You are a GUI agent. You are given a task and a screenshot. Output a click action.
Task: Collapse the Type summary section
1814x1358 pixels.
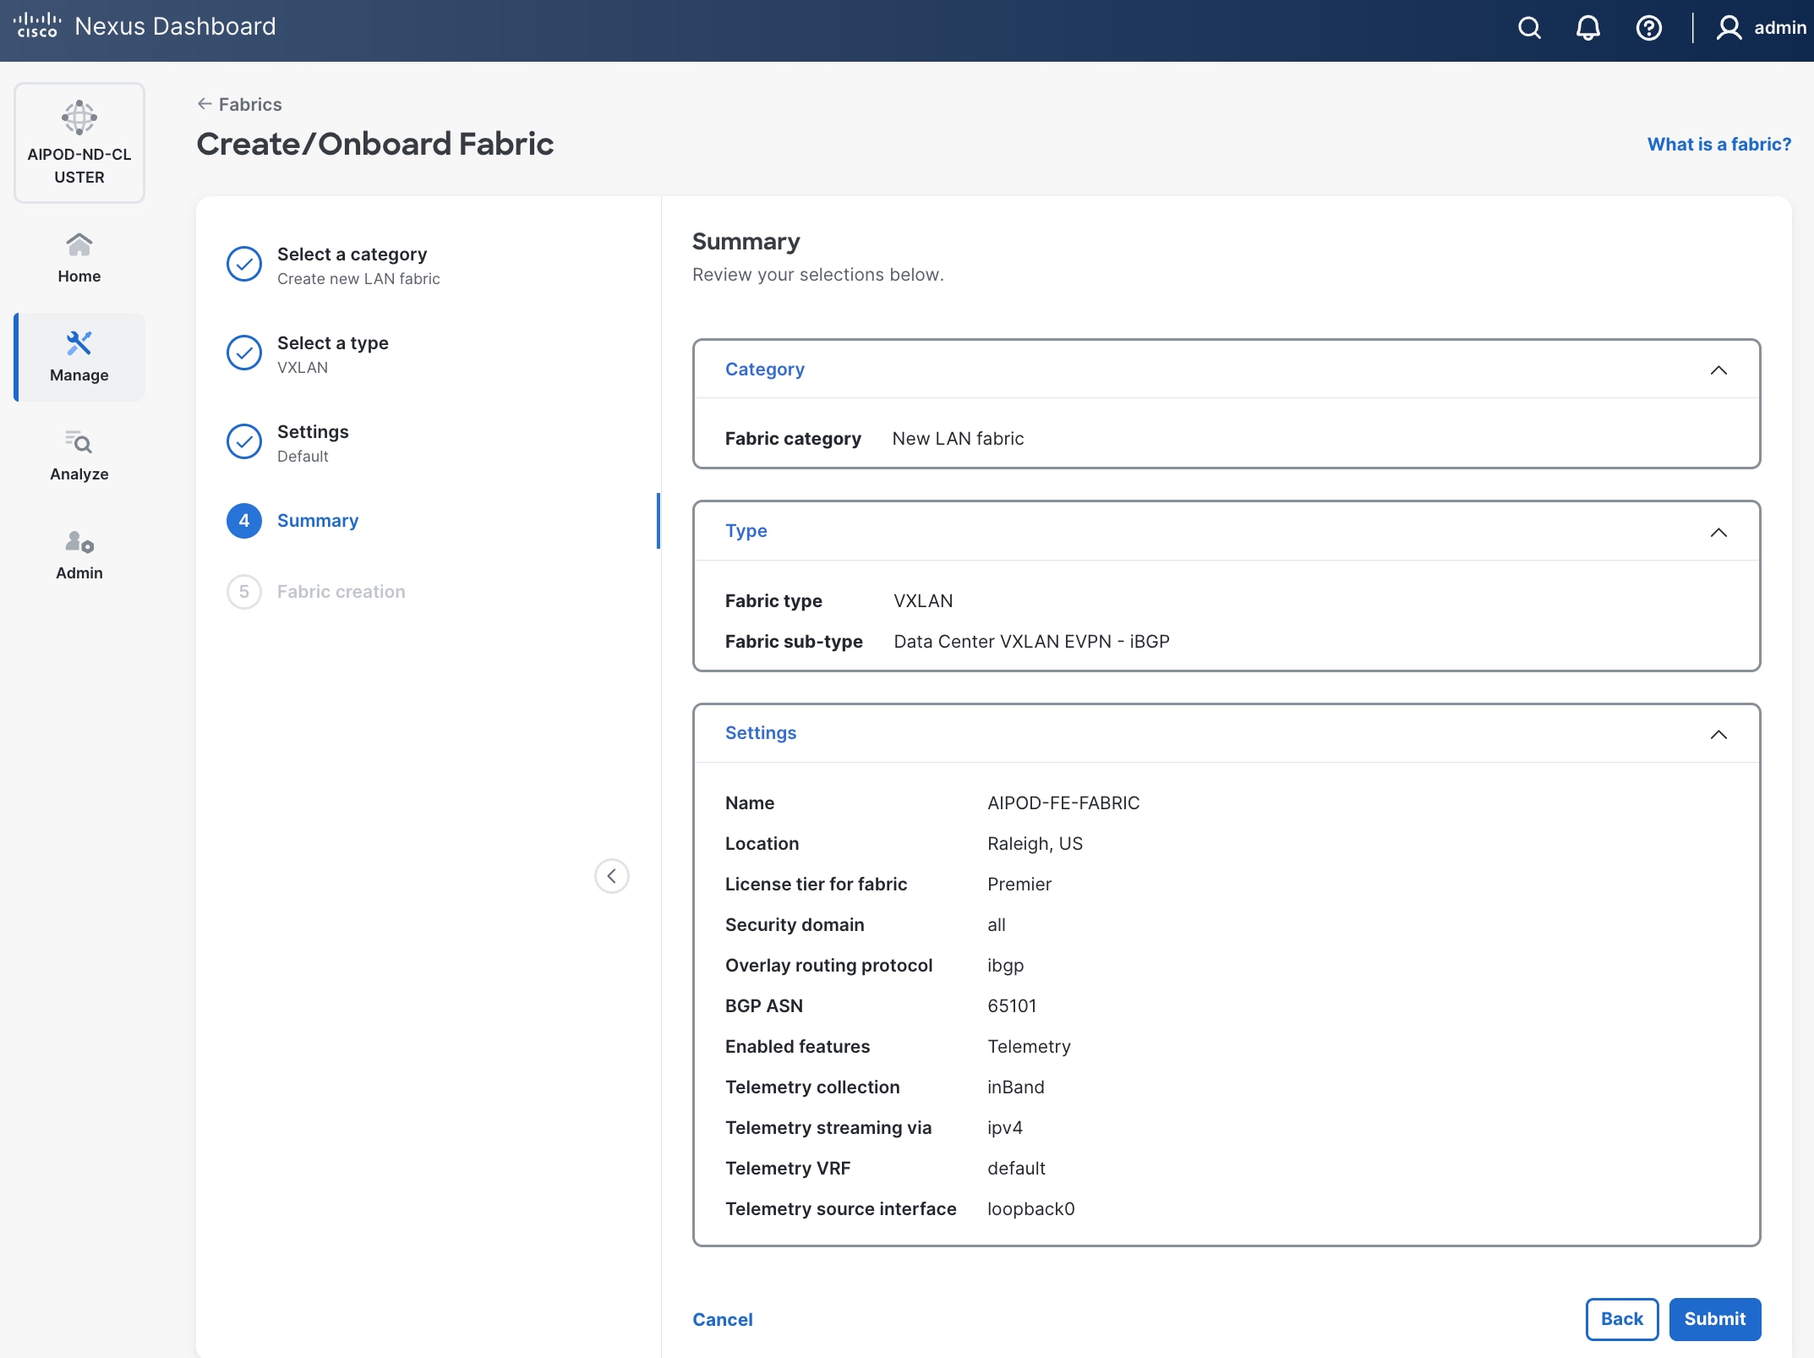click(x=1718, y=532)
